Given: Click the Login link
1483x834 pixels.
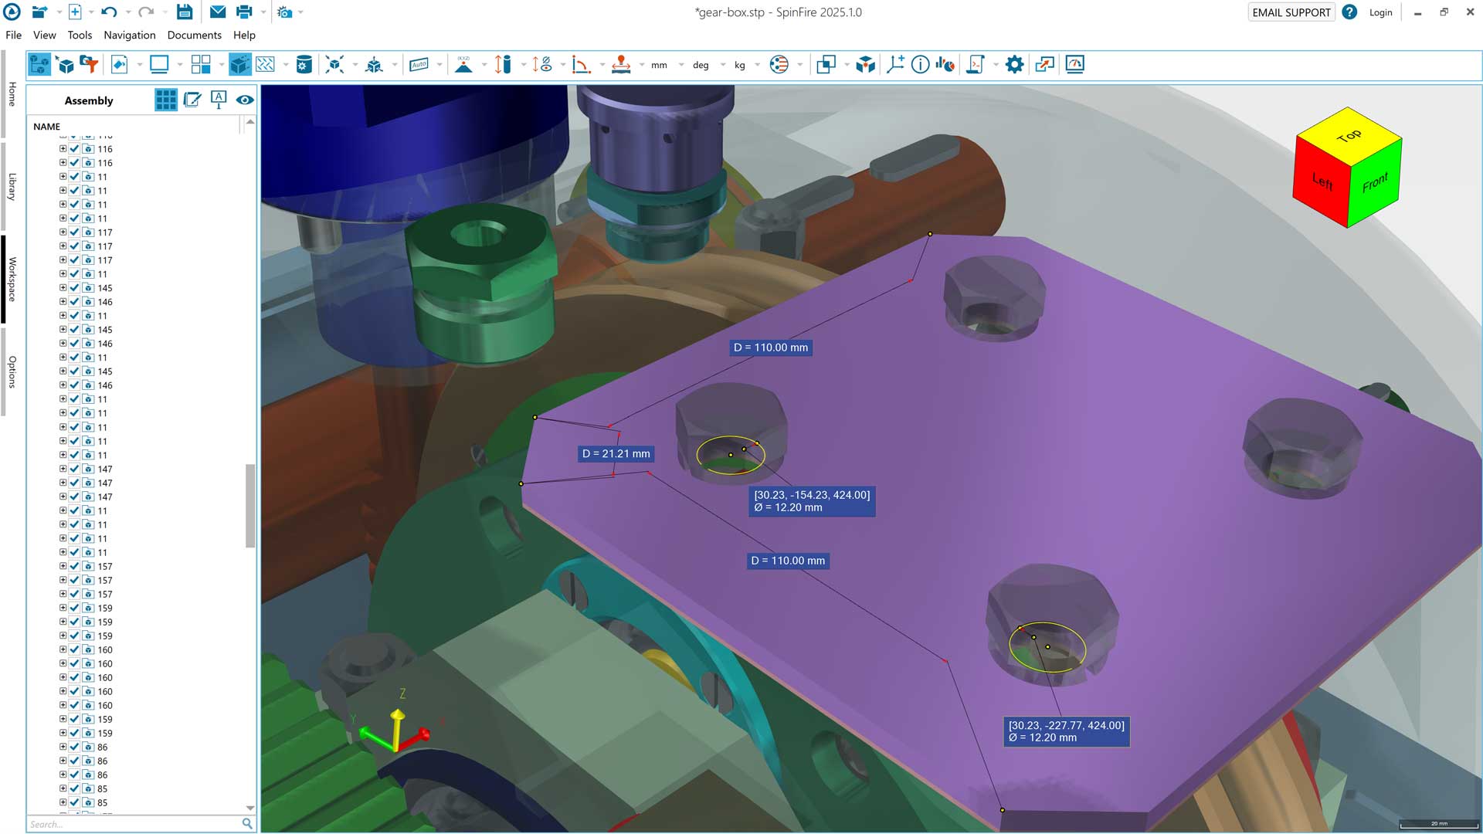Looking at the screenshot, I should (1380, 12).
